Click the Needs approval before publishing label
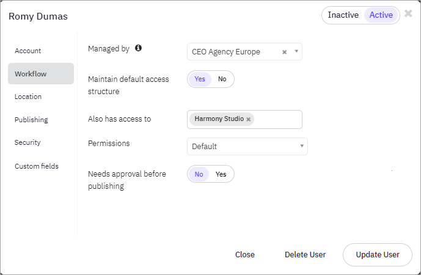The height and width of the screenshot is (275, 421). 127,180
